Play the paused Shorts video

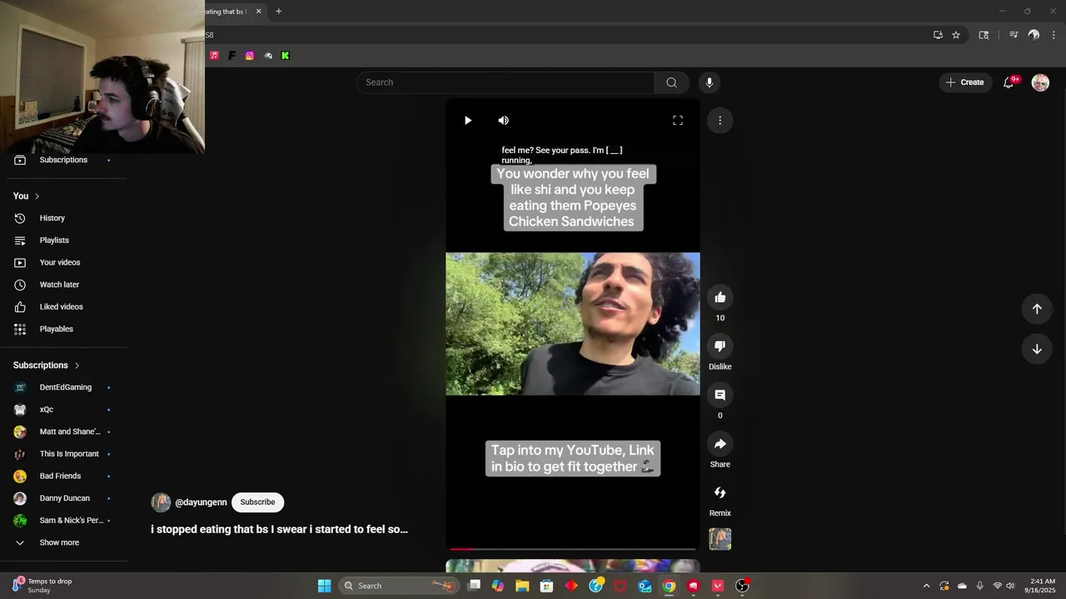tap(468, 121)
